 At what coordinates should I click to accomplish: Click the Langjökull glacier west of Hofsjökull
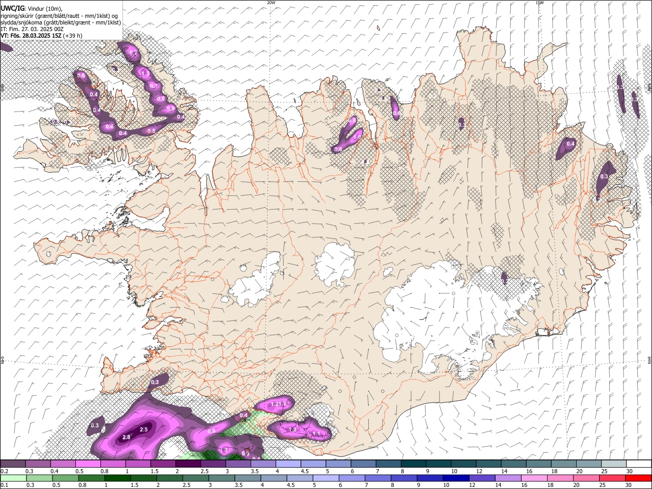pos(254,281)
